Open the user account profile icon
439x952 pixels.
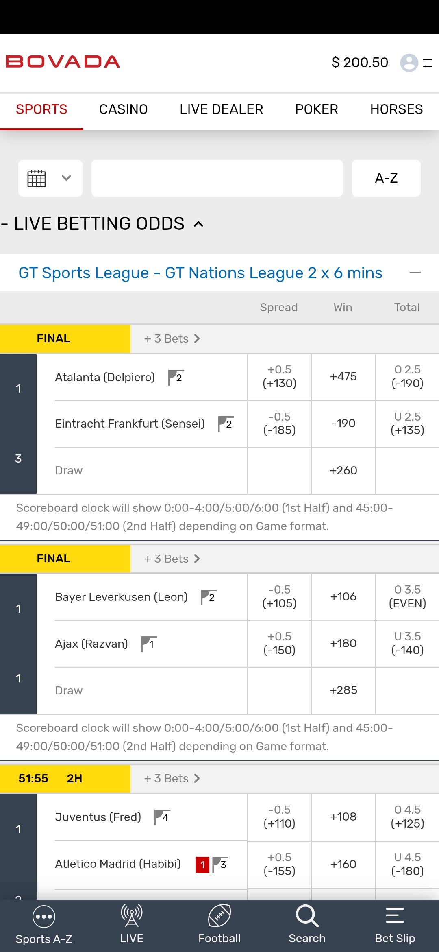pyautogui.click(x=409, y=63)
